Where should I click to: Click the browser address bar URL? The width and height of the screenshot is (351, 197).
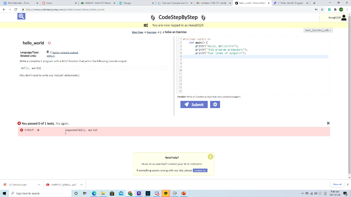click(65, 9)
